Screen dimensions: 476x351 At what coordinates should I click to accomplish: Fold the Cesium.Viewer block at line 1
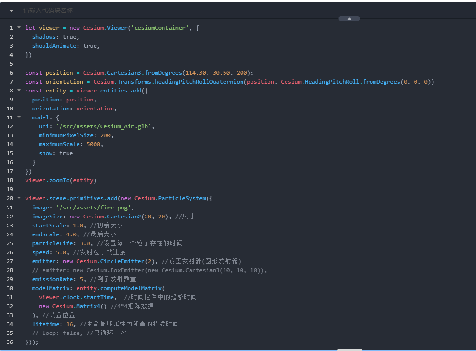[x=19, y=27]
